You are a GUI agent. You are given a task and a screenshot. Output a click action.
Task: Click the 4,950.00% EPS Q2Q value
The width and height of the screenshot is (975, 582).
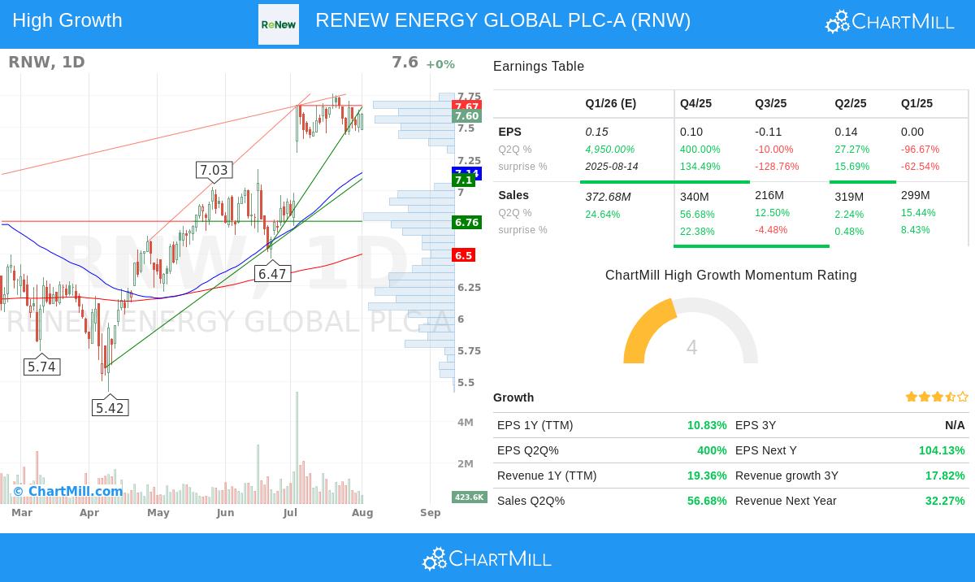pos(610,150)
